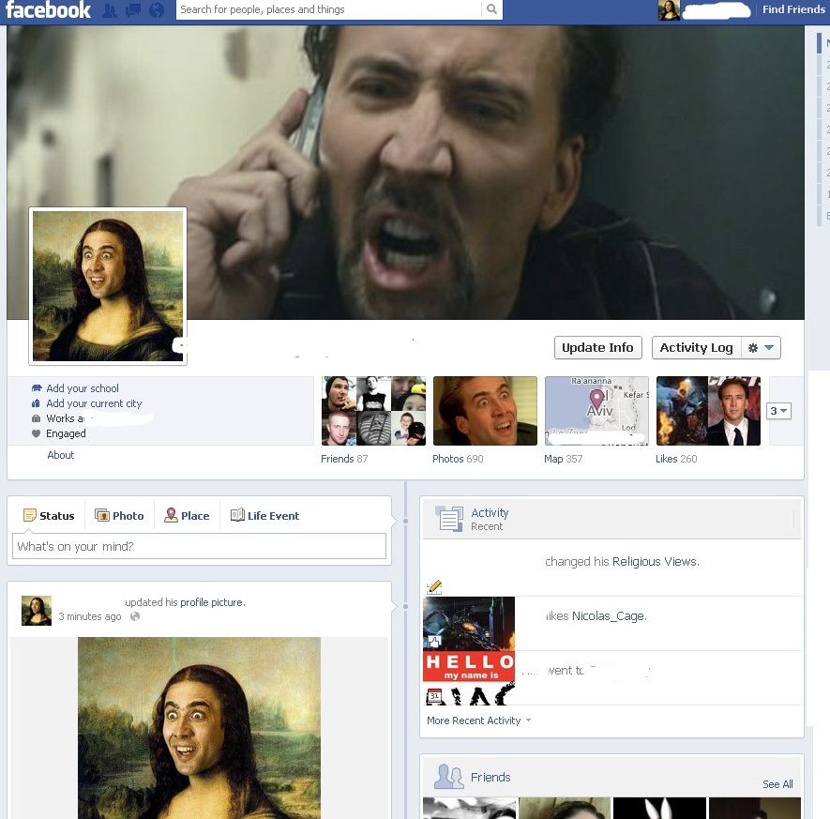Click the HELLO my name is thumbnail
The image size is (830, 819).
[469, 677]
